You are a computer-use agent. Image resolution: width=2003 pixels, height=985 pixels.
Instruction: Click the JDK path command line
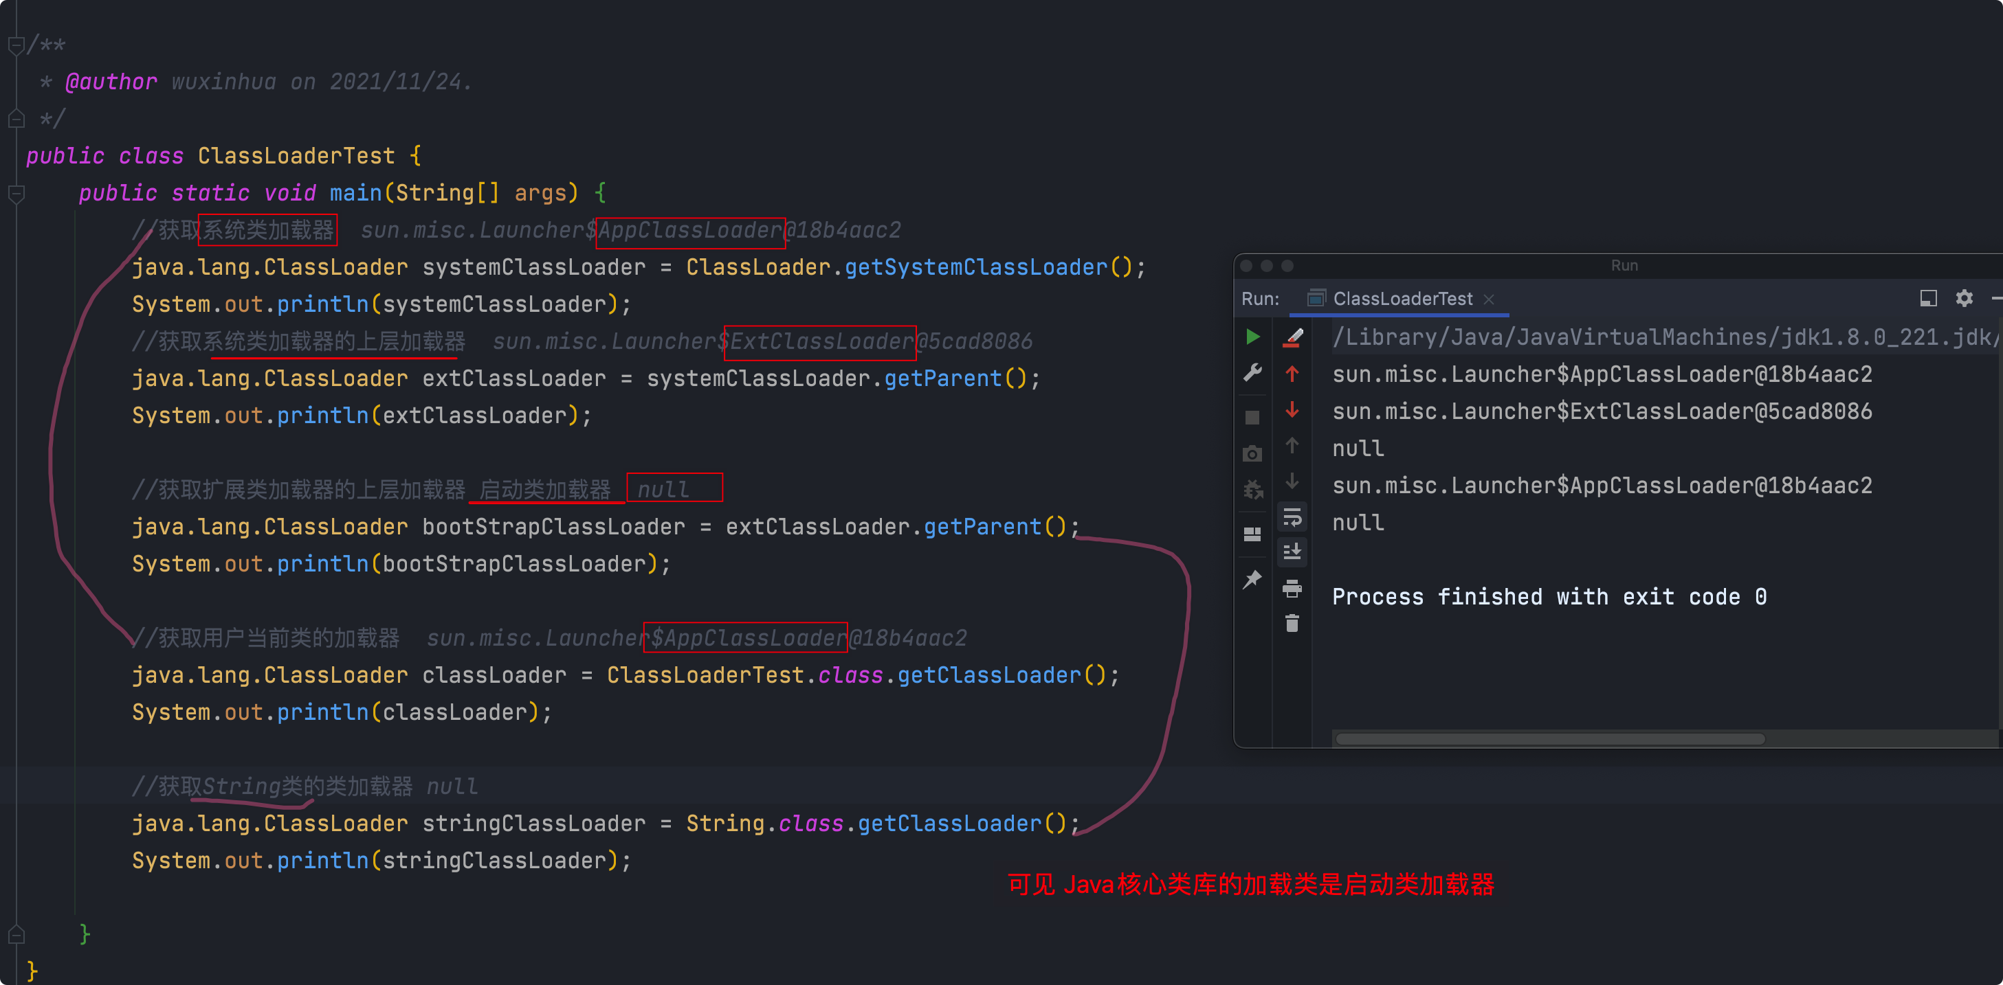click(1664, 337)
